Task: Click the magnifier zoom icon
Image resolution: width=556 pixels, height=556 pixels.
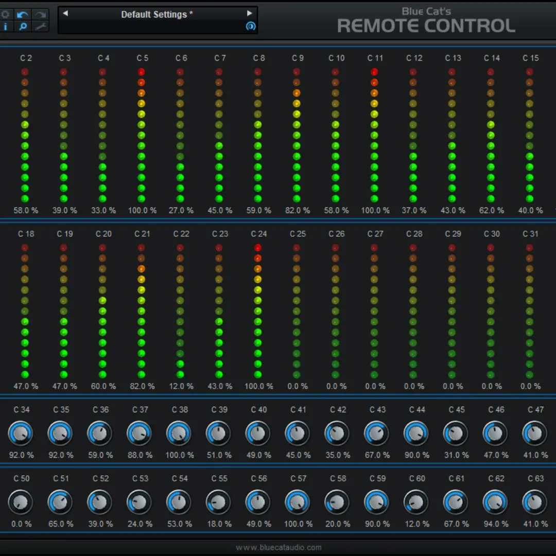Action: click(x=23, y=27)
